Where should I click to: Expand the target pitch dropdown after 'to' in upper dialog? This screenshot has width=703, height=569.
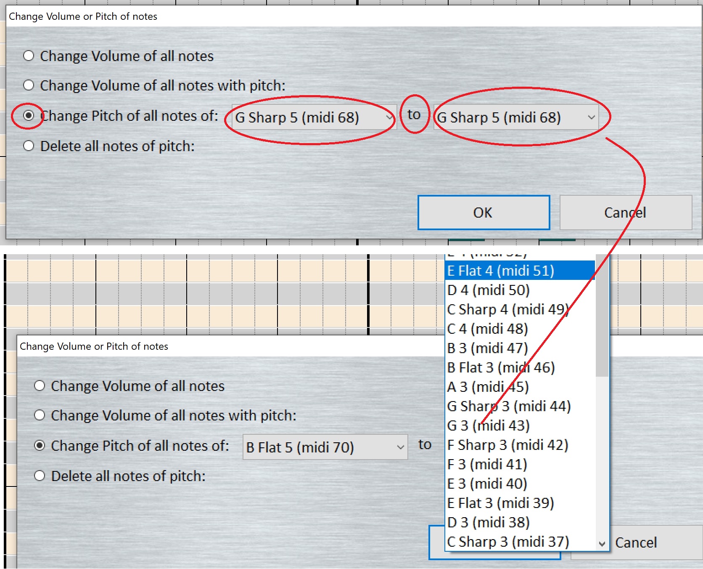pyautogui.click(x=516, y=117)
